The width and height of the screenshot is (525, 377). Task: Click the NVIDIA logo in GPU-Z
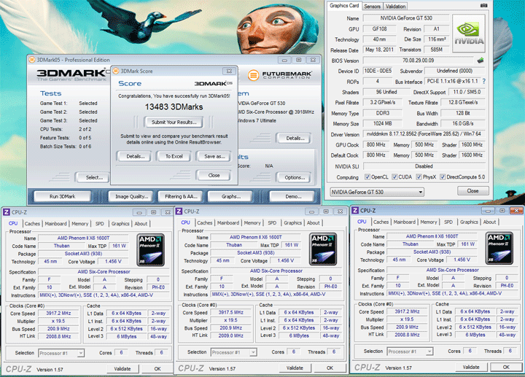pyautogui.click(x=469, y=33)
